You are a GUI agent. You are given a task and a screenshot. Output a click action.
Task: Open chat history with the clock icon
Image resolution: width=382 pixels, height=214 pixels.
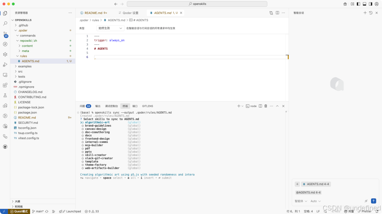click(x=371, y=12)
